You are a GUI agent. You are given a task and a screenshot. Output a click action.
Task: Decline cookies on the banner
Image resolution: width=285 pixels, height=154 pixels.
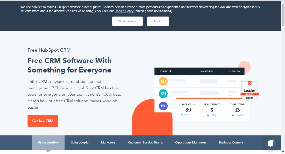click(158, 21)
